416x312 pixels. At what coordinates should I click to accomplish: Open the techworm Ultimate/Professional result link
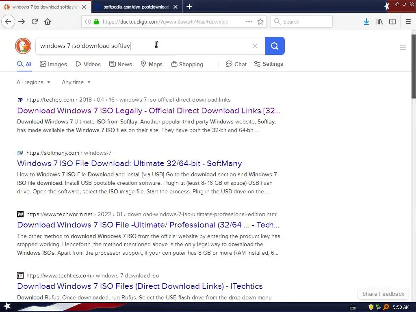click(x=148, y=225)
